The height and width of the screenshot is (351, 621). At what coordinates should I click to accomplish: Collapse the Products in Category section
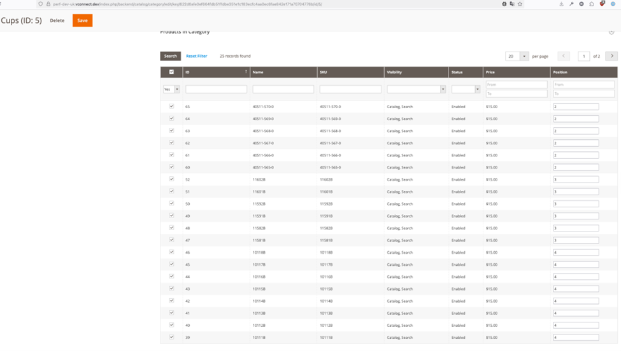pos(611,32)
